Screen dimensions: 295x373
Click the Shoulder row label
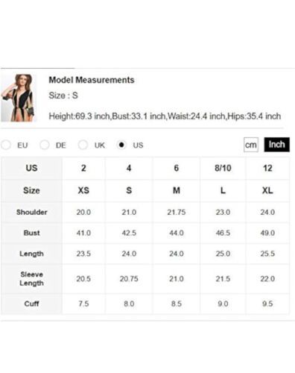click(x=31, y=212)
